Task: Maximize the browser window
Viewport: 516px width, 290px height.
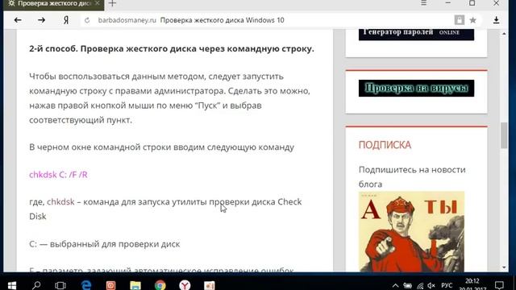Action: tap(472, 3)
